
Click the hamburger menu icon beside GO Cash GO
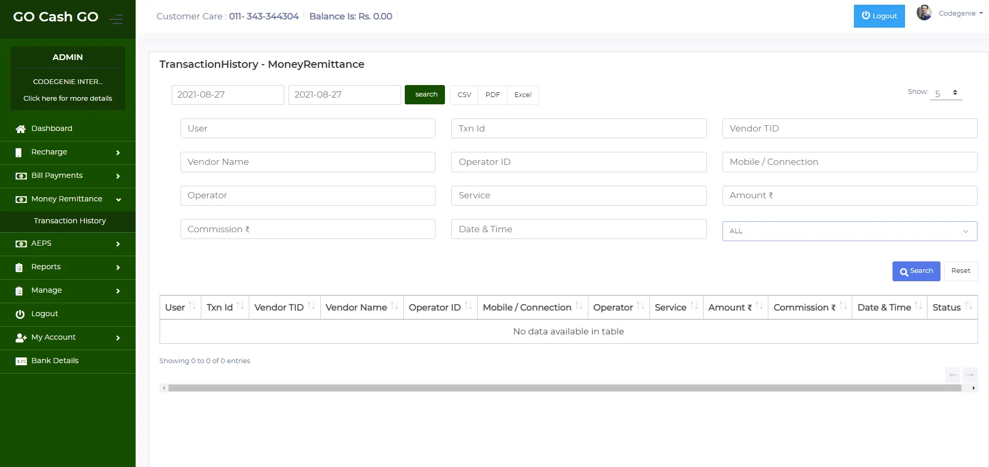point(116,19)
